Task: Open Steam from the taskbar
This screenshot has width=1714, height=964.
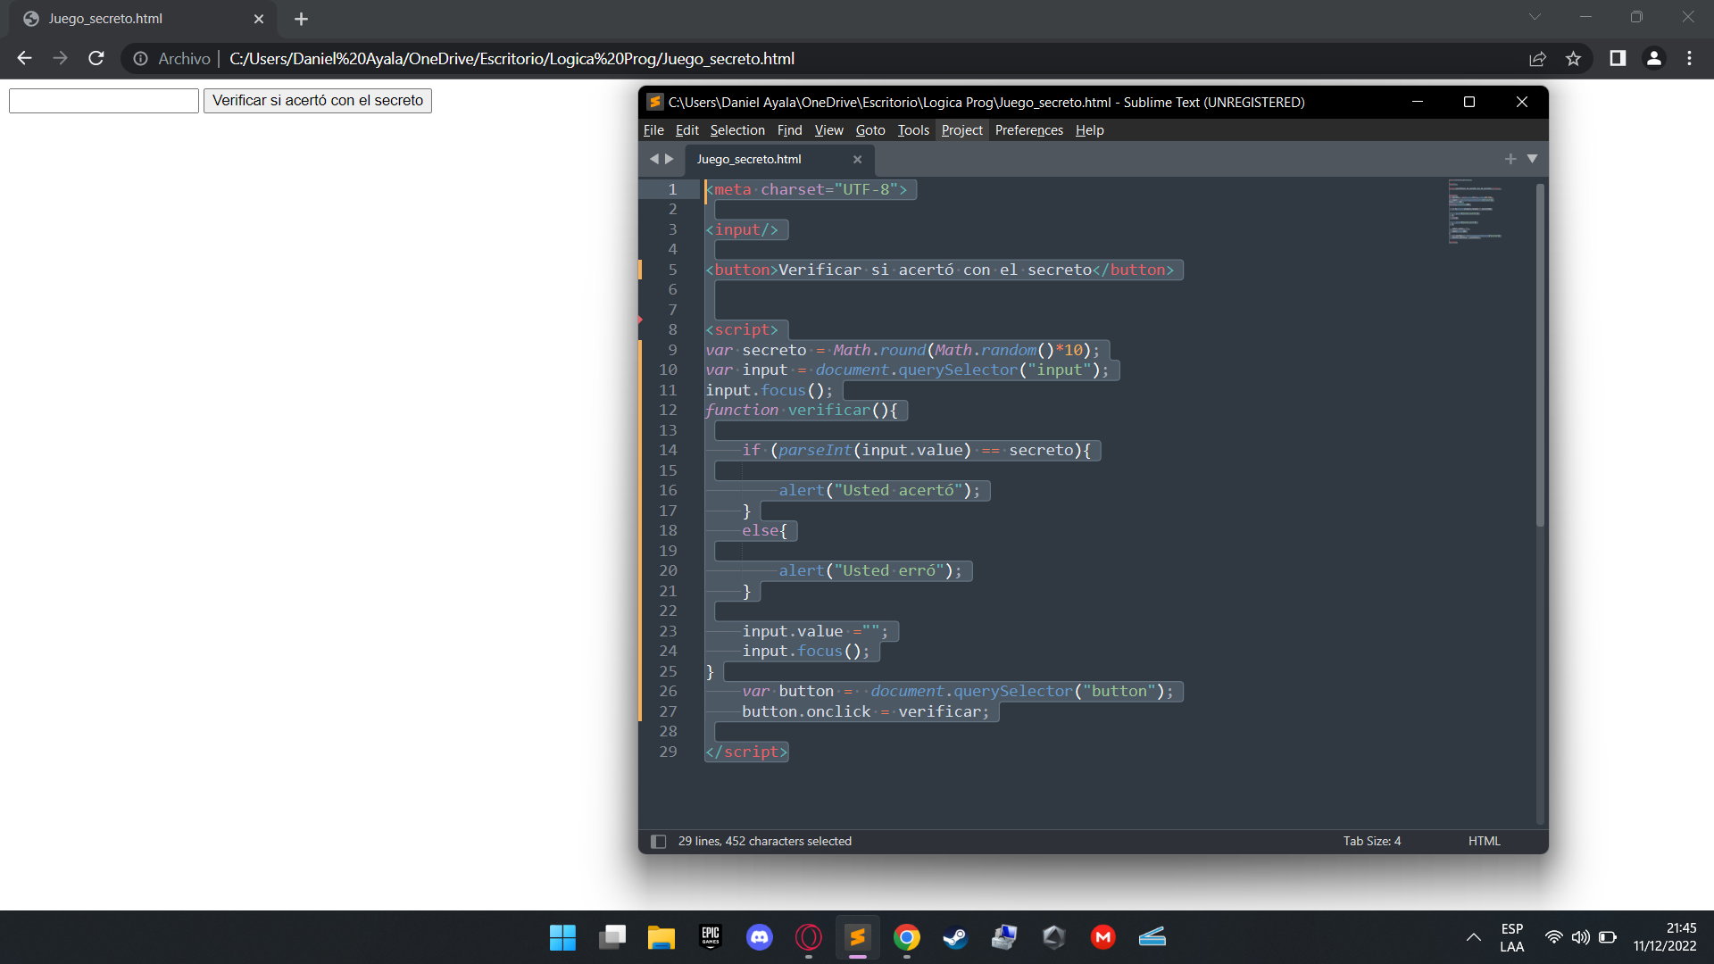Action: 955,937
